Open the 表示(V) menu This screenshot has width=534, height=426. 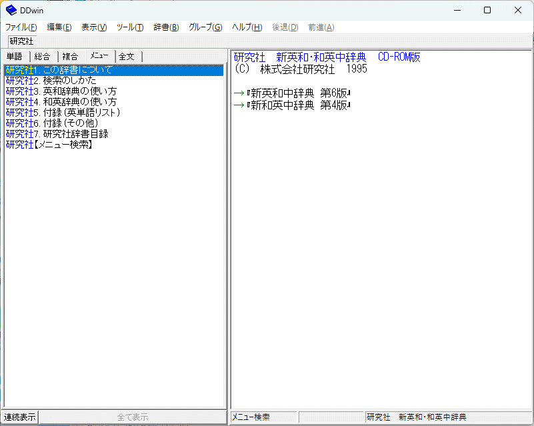click(x=94, y=27)
